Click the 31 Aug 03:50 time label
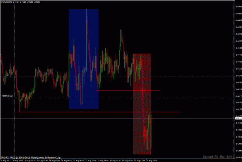Viewport: 242px width, 162px height. click(x=54, y=160)
